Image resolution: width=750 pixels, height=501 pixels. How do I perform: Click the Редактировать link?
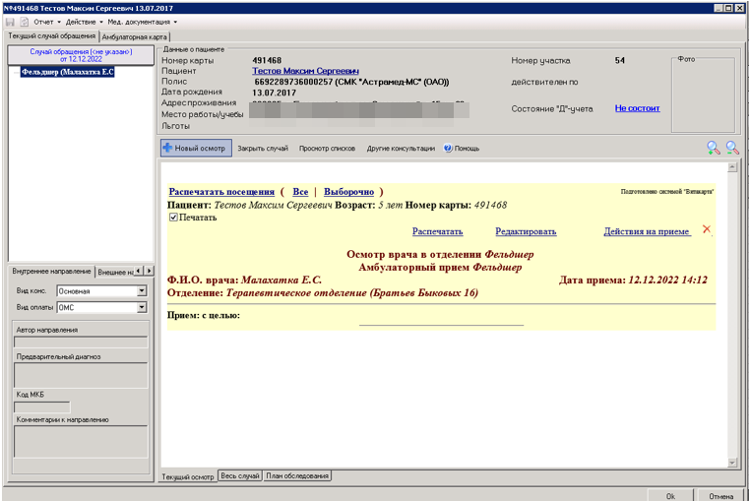[x=526, y=231]
